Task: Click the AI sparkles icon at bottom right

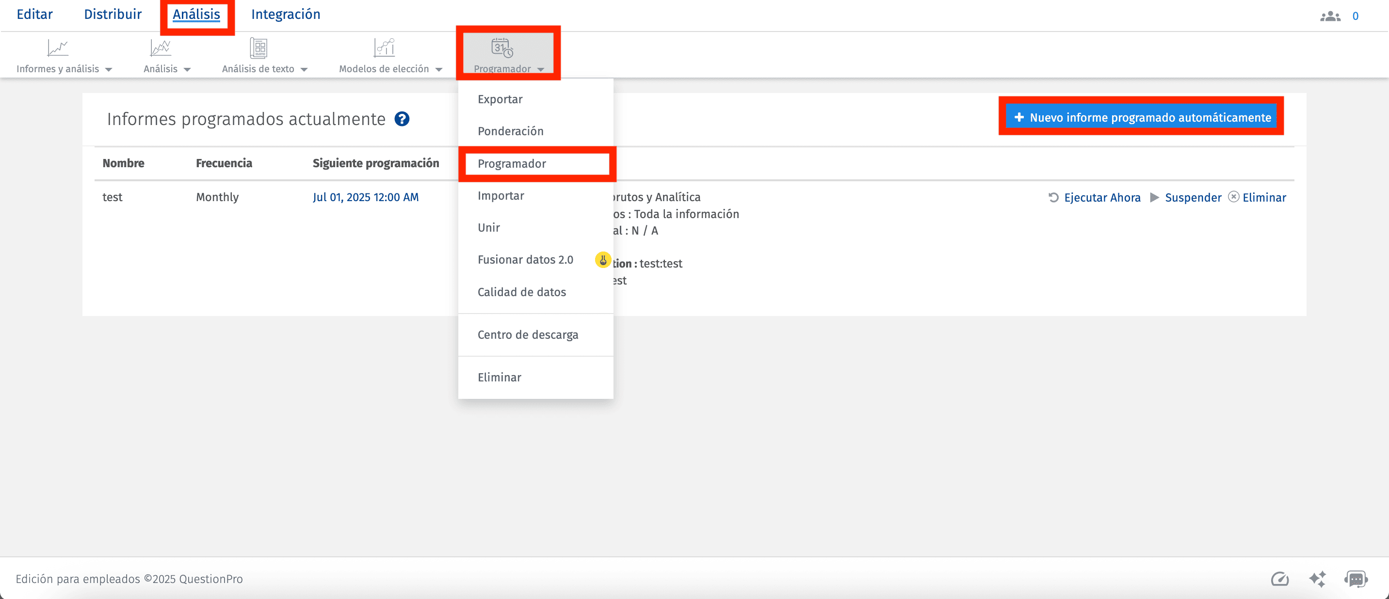Action: tap(1318, 579)
